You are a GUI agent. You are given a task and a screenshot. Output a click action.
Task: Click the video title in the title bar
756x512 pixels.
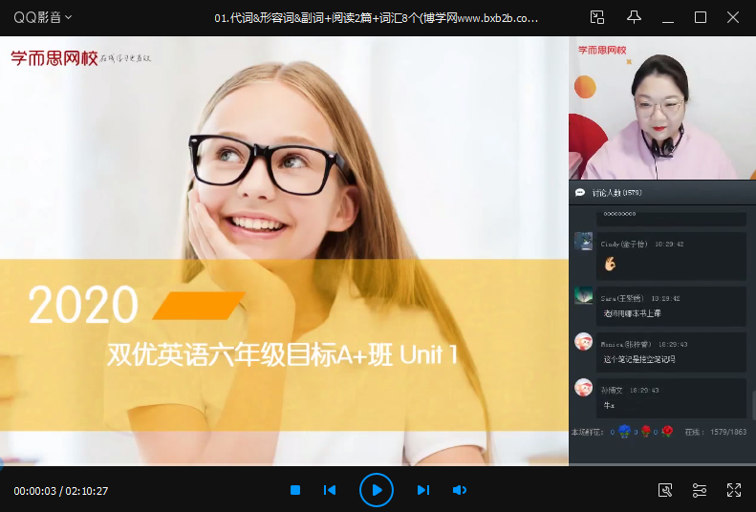(377, 17)
